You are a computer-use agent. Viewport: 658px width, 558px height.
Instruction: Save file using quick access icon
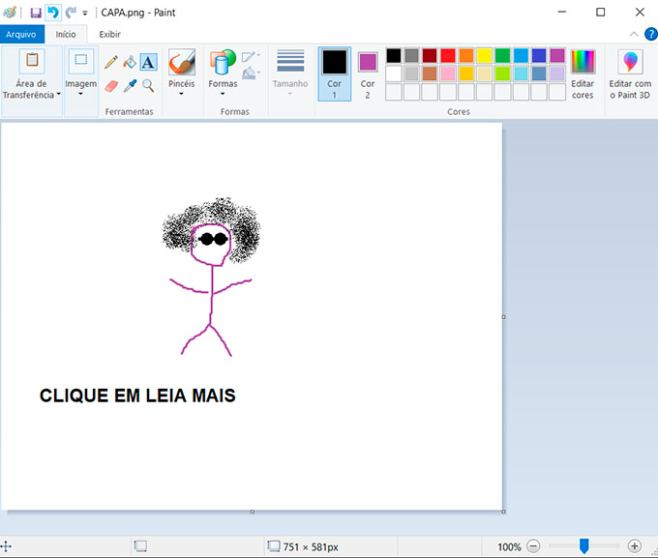(36, 13)
